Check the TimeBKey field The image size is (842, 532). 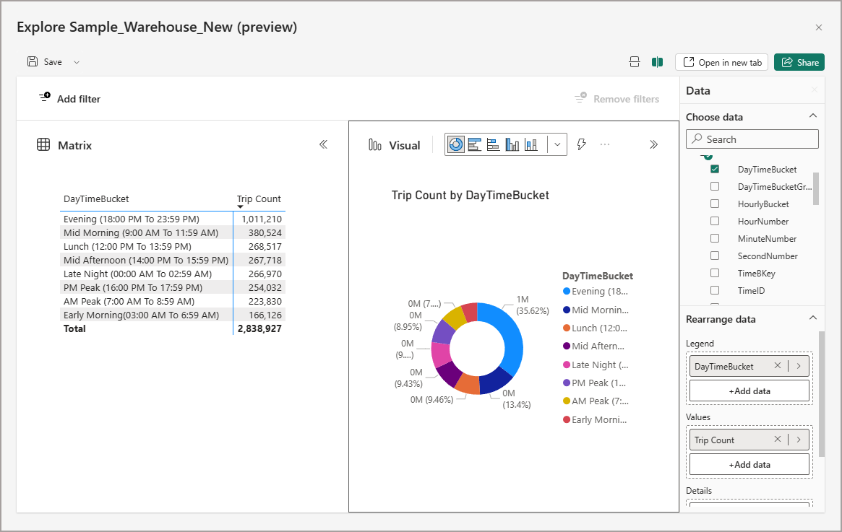pyautogui.click(x=715, y=273)
